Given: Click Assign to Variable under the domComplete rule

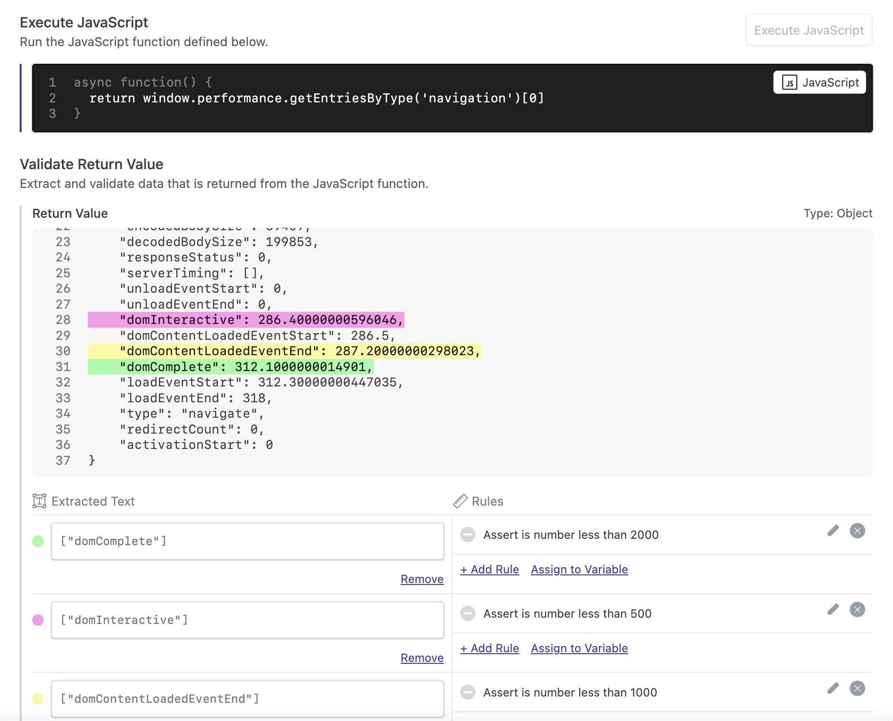Looking at the screenshot, I should (x=579, y=569).
